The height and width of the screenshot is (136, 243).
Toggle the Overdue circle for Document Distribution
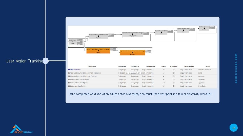coord(174,86)
